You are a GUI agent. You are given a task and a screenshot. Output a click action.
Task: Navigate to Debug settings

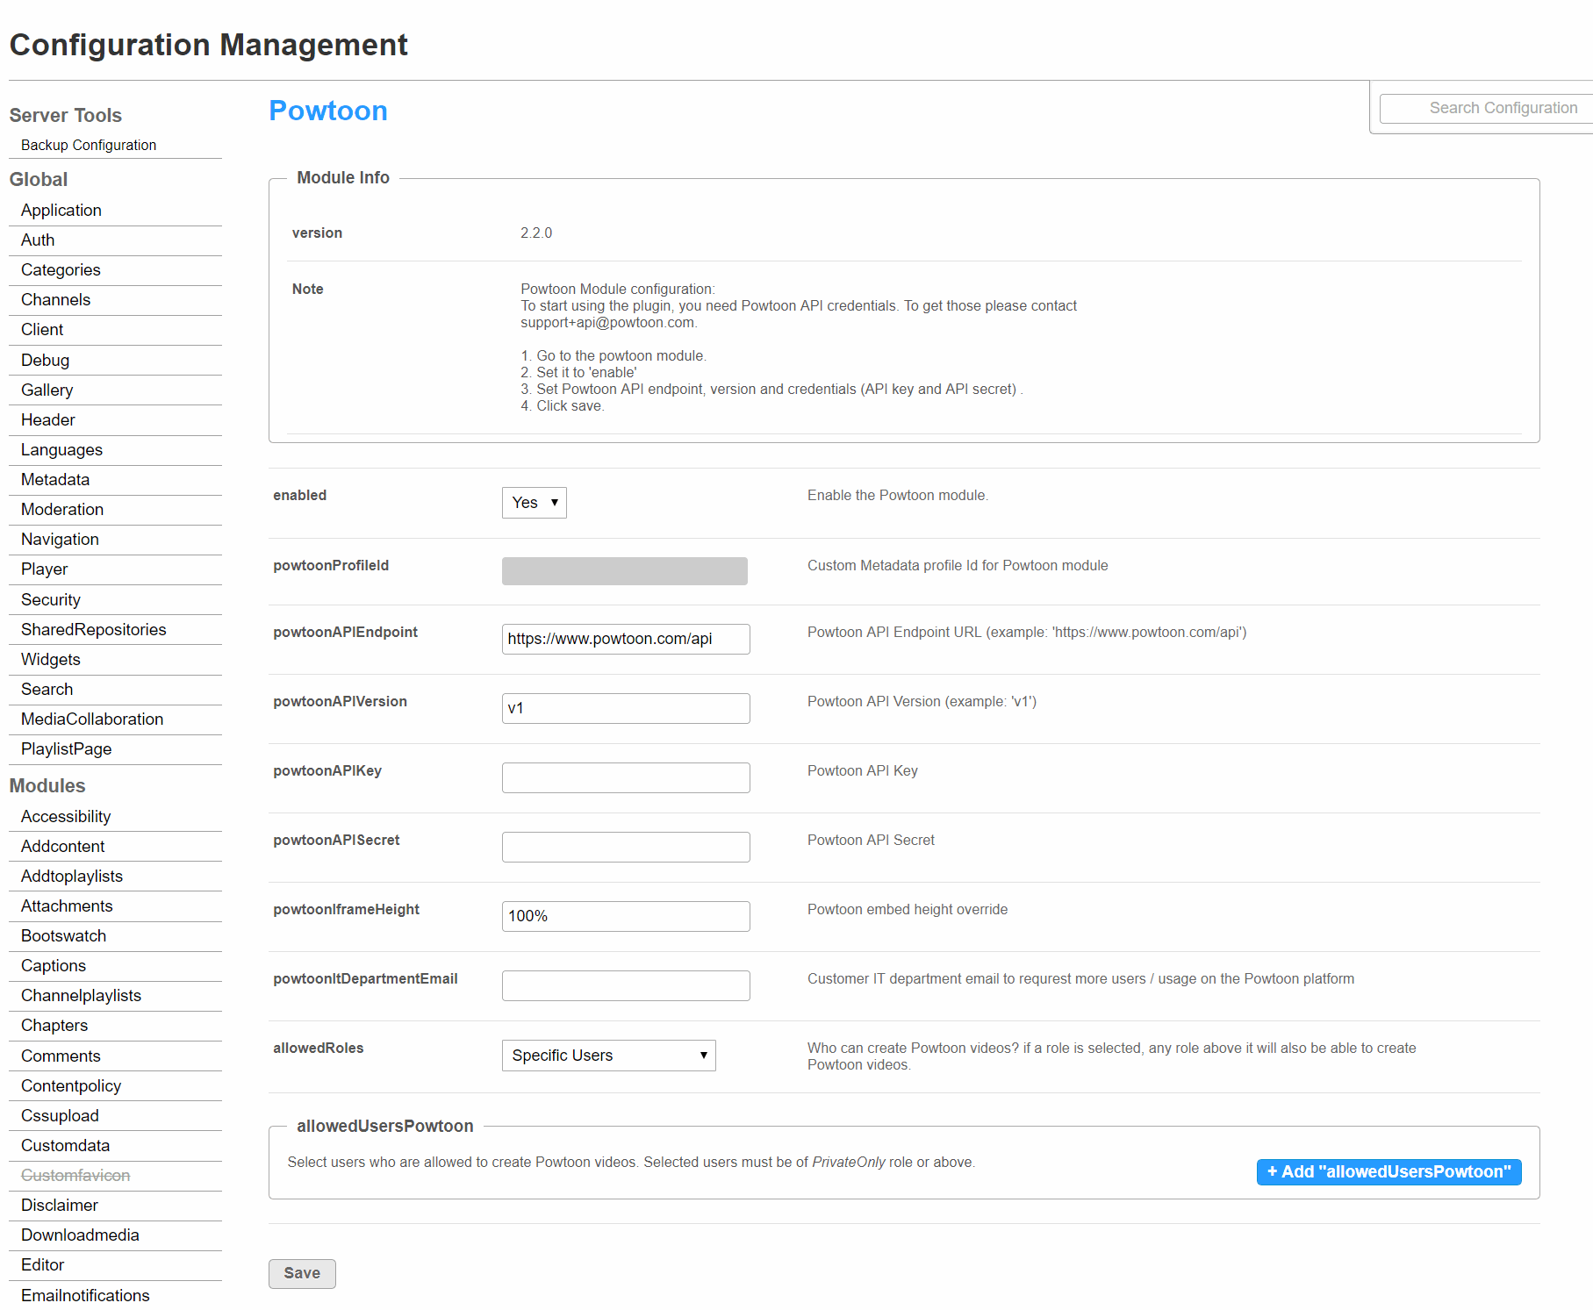click(x=45, y=361)
